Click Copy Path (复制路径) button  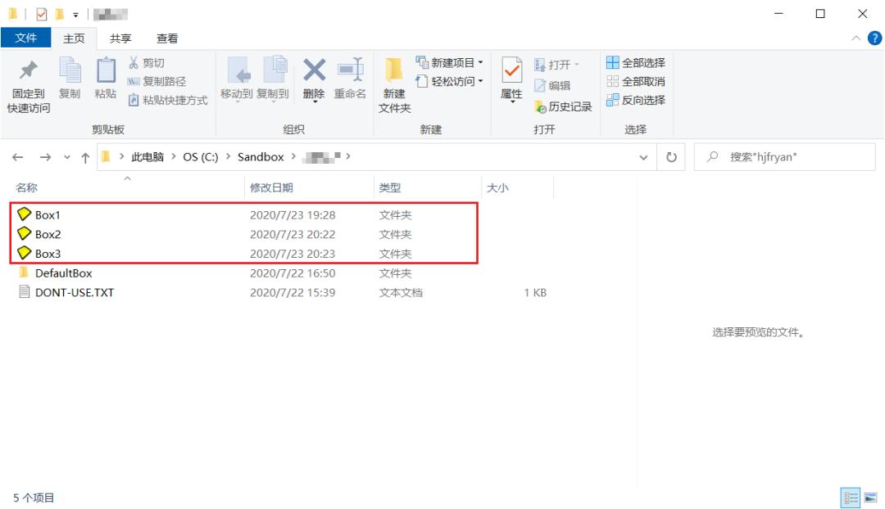157,81
